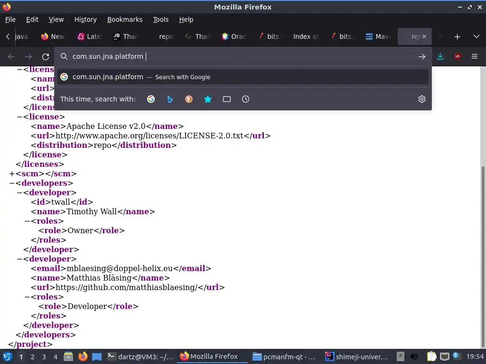Screen dimensions: 486x364
Task: Open the History menu
Action: (x=85, y=19)
